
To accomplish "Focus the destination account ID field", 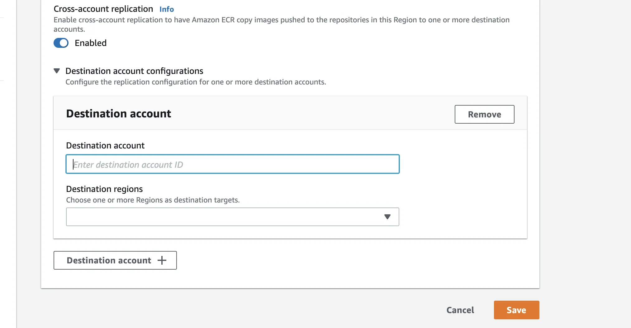I will [232, 164].
